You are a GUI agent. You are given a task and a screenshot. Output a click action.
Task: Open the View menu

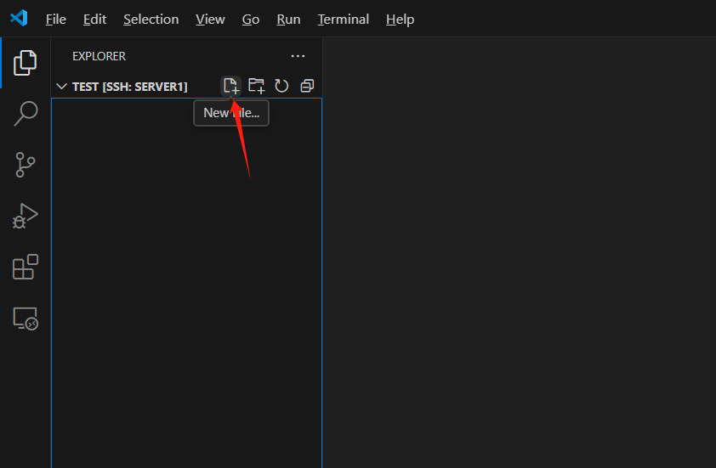coord(210,19)
